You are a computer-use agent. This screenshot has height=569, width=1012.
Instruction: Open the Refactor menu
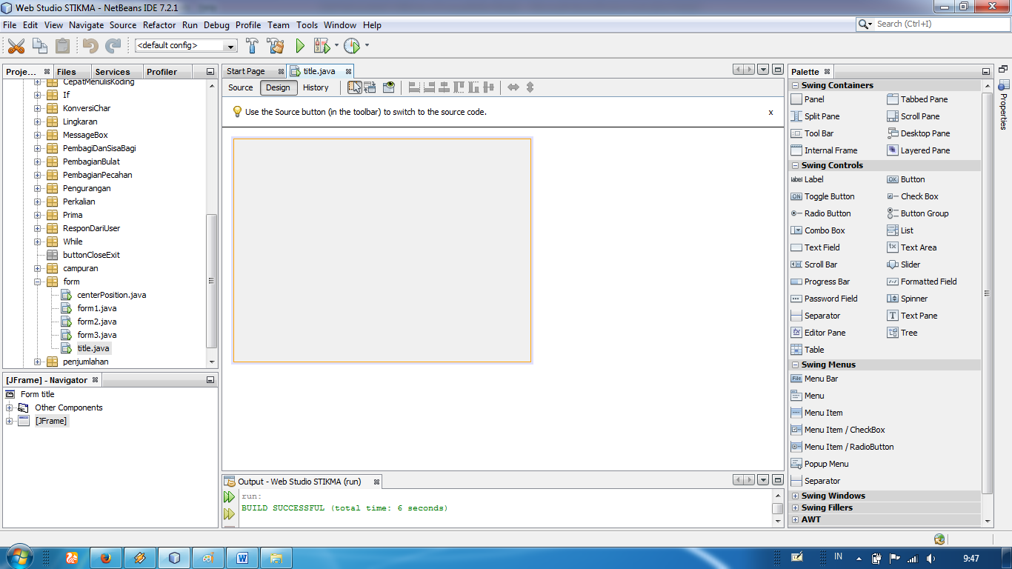(x=159, y=24)
